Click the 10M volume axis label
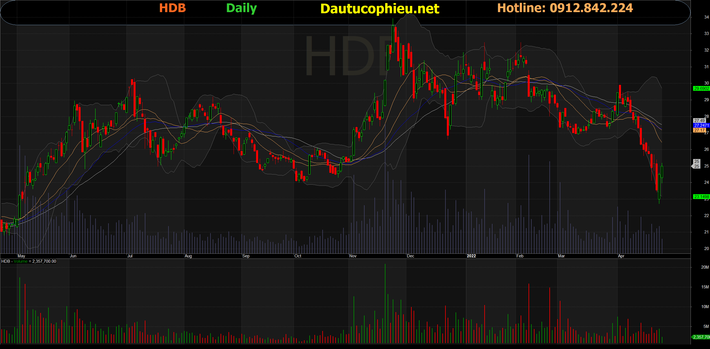The image size is (710, 349). click(705, 307)
